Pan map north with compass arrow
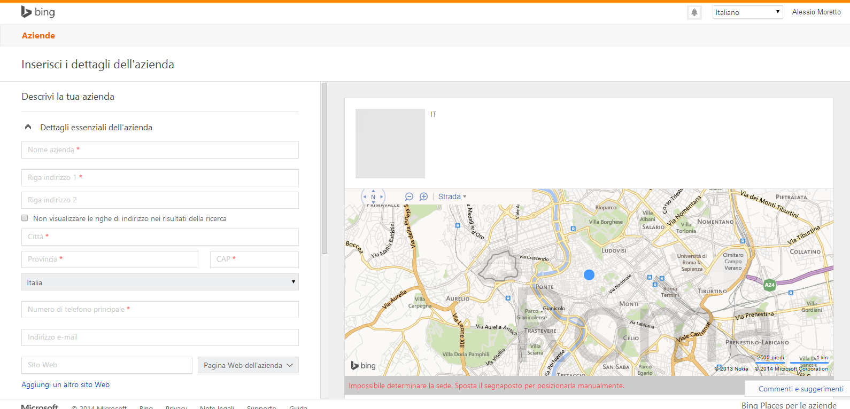The width and height of the screenshot is (850, 409). point(373,191)
